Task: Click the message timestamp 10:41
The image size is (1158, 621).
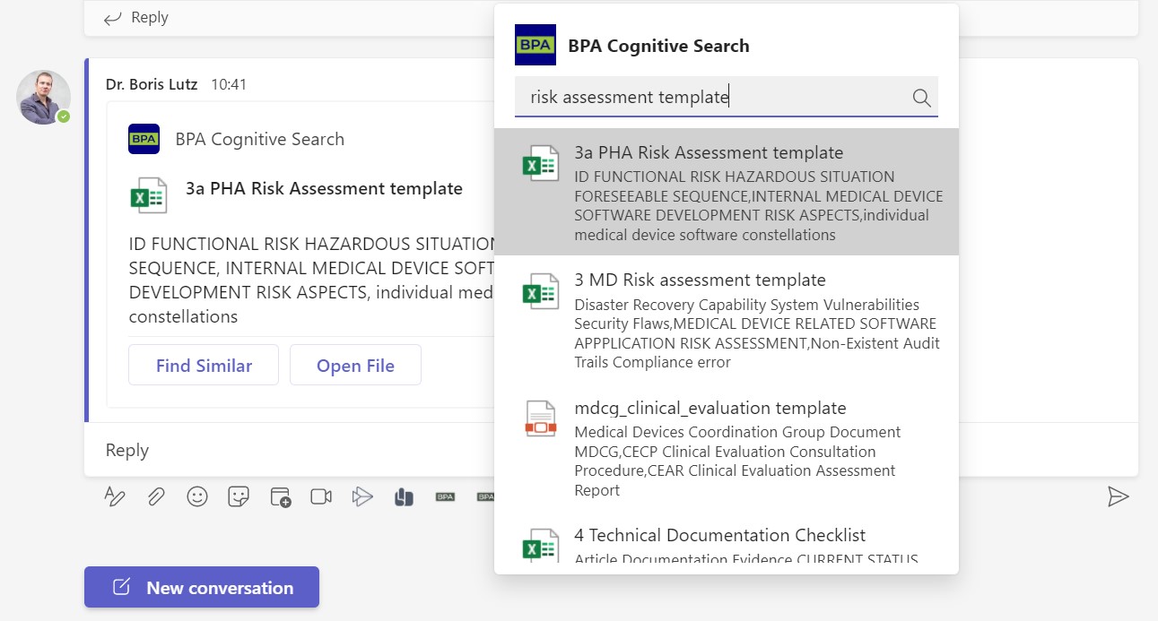Action: (229, 84)
